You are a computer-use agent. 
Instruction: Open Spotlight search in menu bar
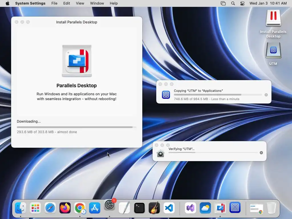233,3
